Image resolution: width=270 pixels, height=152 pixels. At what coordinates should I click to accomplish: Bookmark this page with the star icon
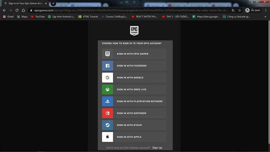[x=240, y=10]
